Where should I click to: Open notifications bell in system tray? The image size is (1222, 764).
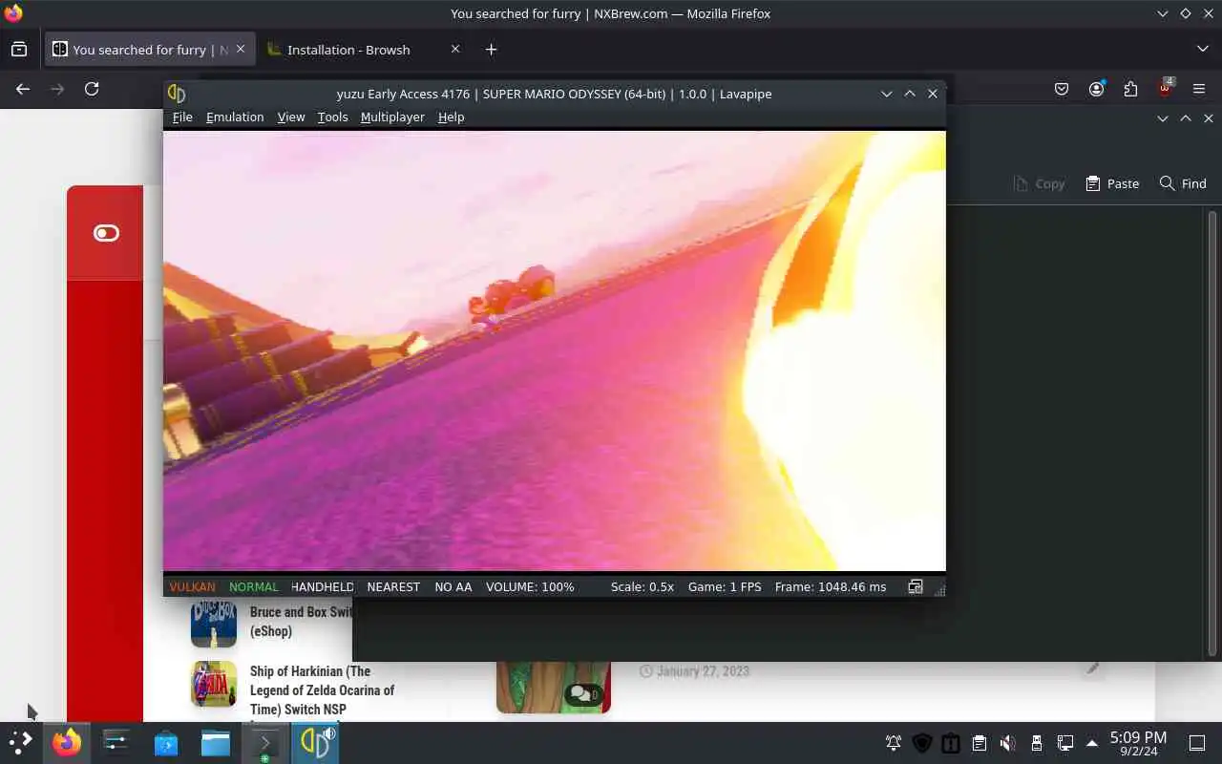[x=894, y=743]
